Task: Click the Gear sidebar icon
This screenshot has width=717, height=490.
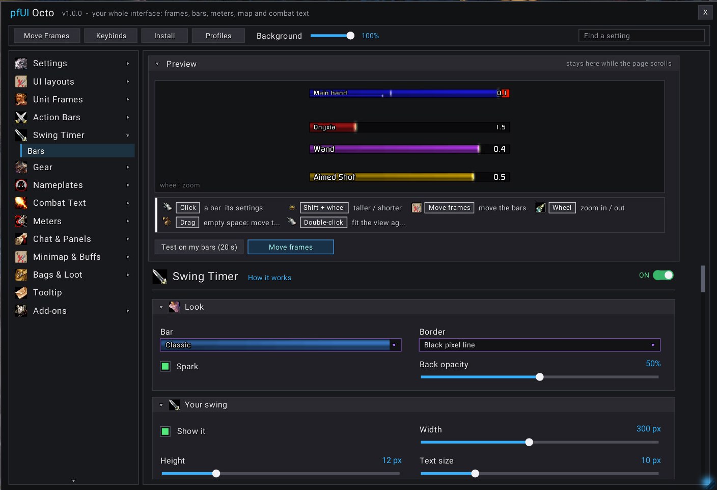Action: coord(21,167)
